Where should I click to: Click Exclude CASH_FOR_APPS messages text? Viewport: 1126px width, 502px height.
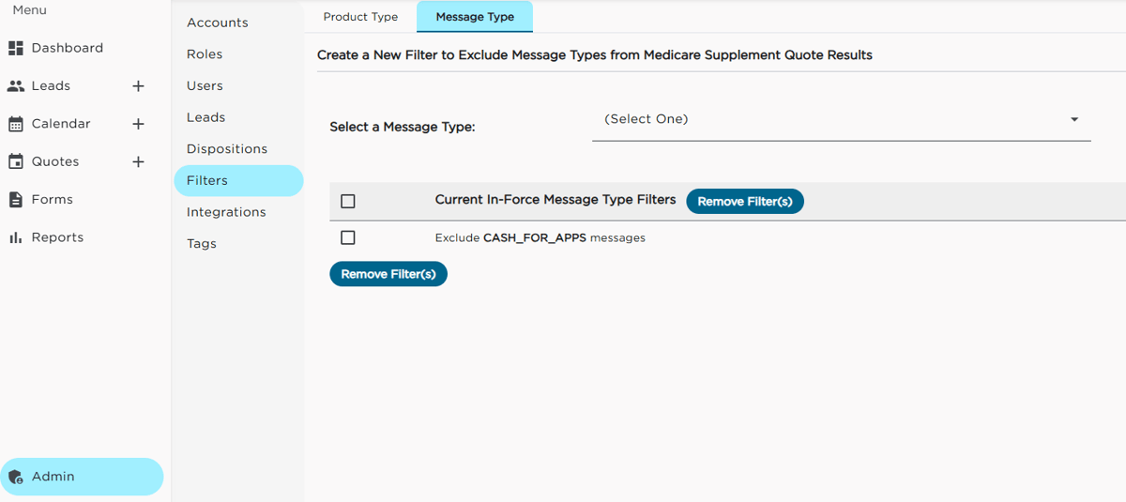point(540,238)
